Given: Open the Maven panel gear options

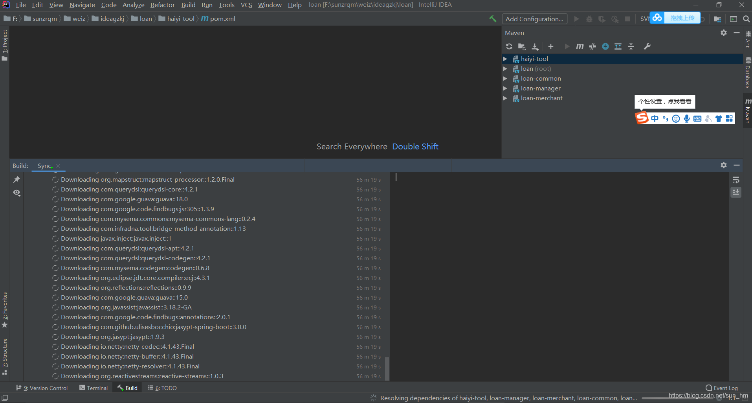Looking at the screenshot, I should [x=724, y=33].
